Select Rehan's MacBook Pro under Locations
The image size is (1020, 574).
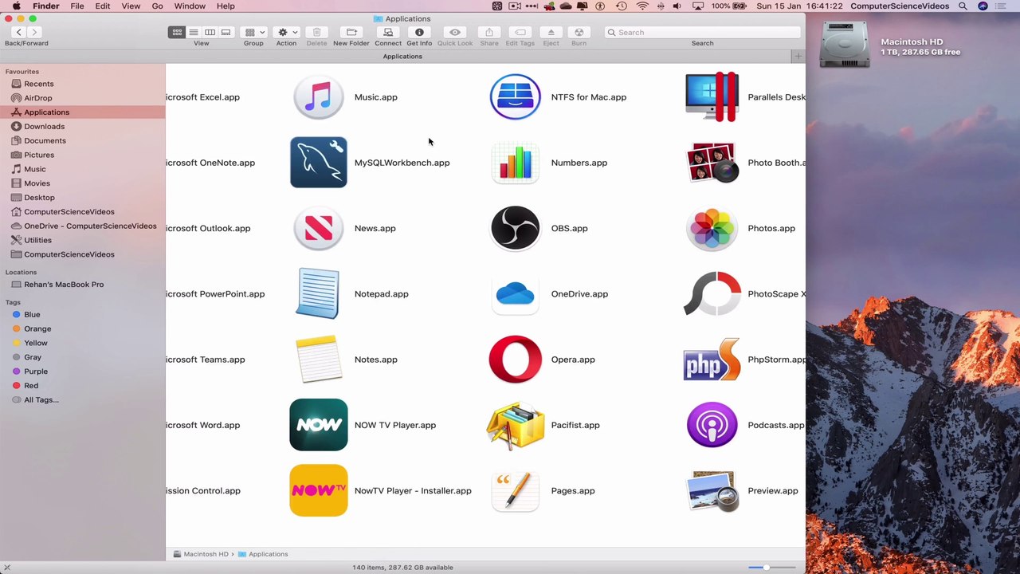point(64,285)
